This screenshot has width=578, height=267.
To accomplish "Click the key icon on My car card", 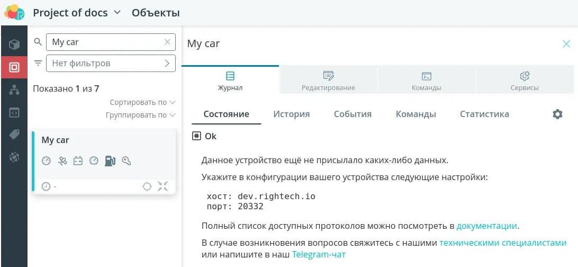I will point(126,161).
